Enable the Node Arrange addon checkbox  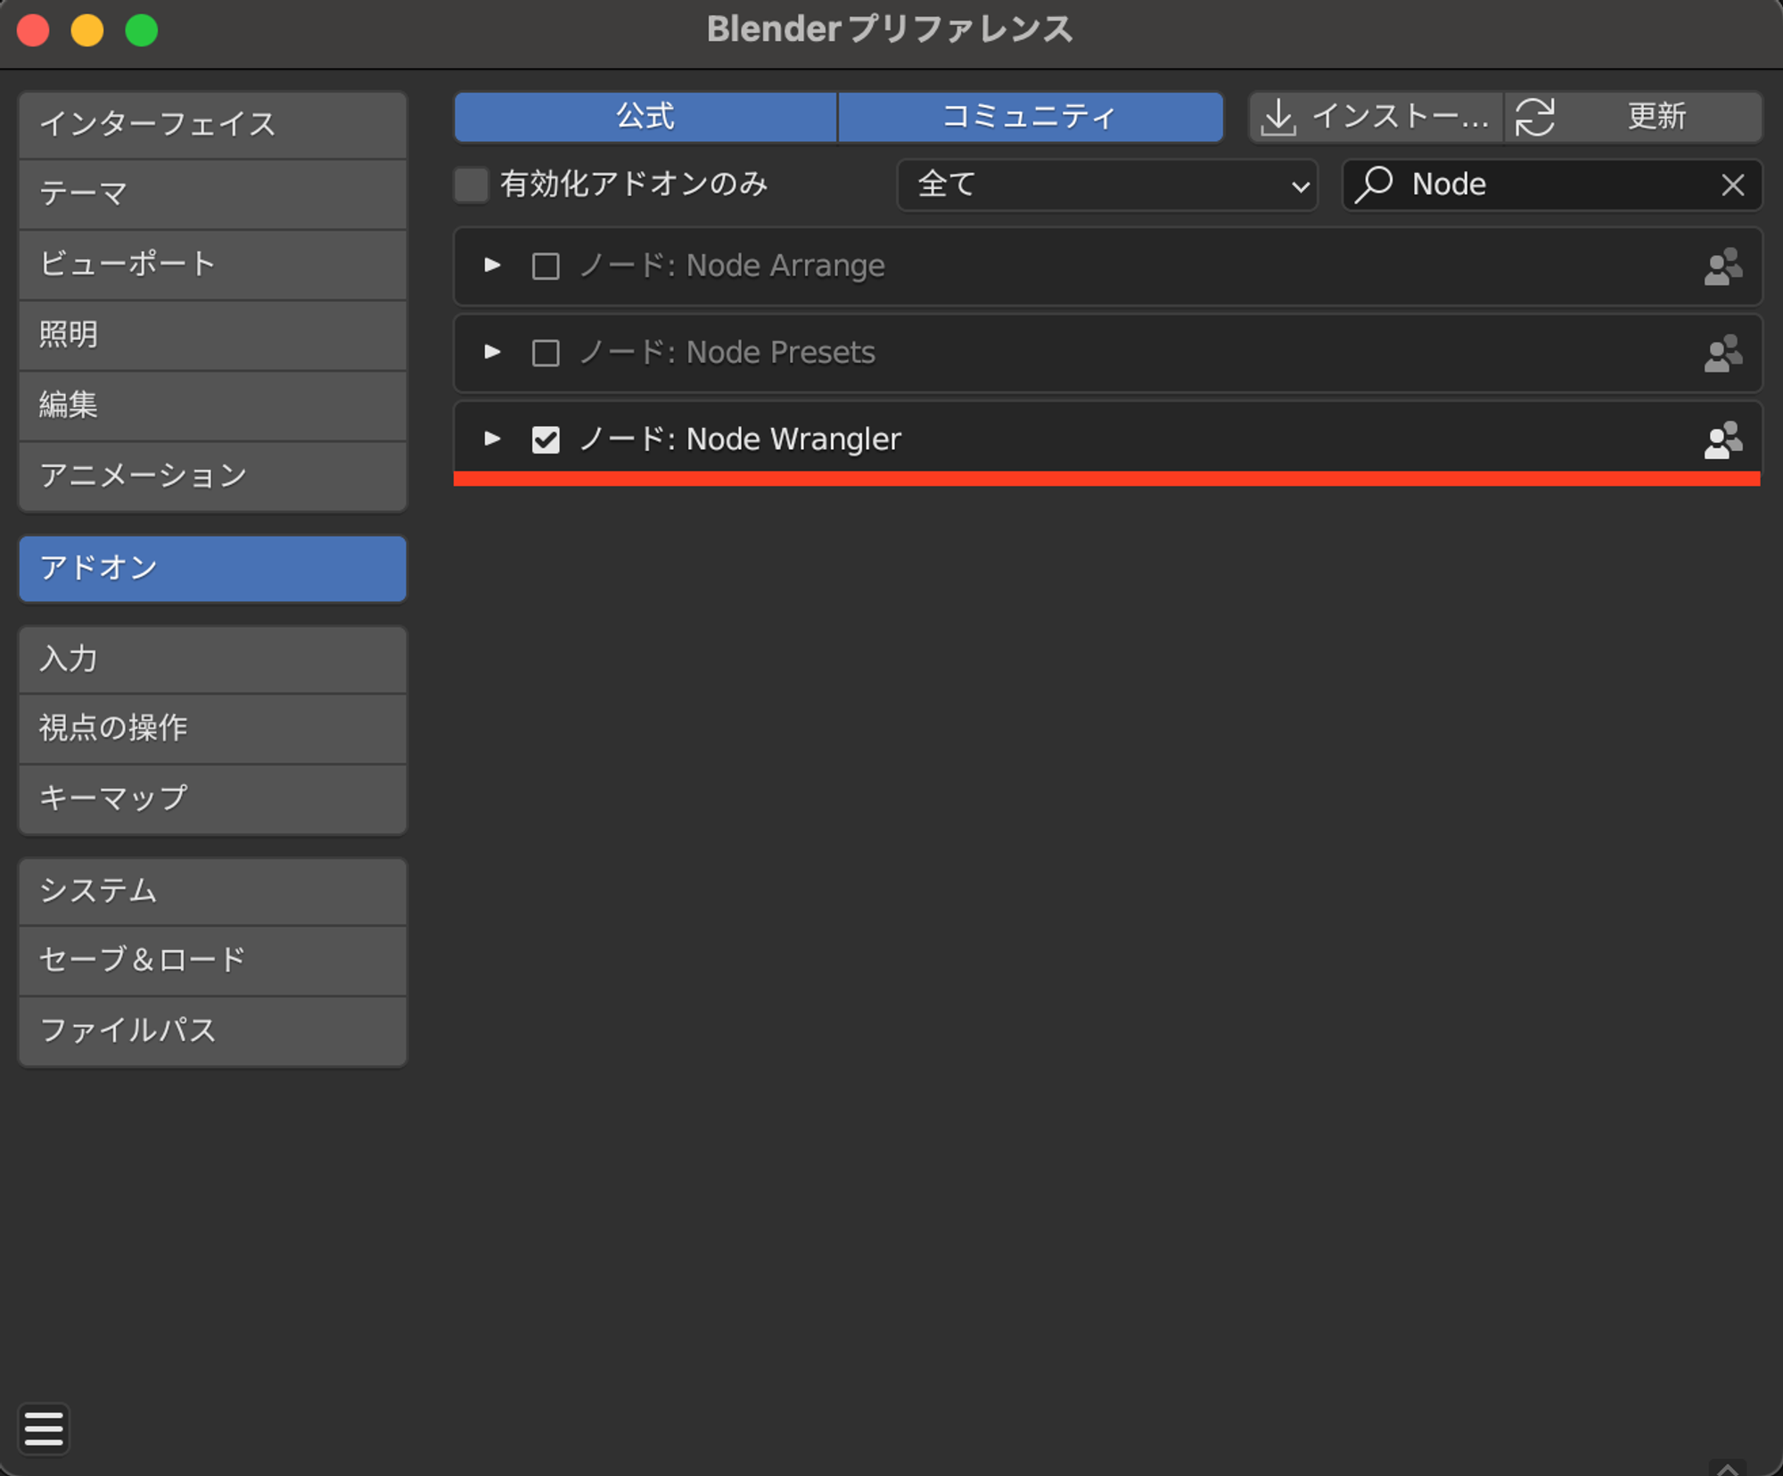tap(546, 266)
